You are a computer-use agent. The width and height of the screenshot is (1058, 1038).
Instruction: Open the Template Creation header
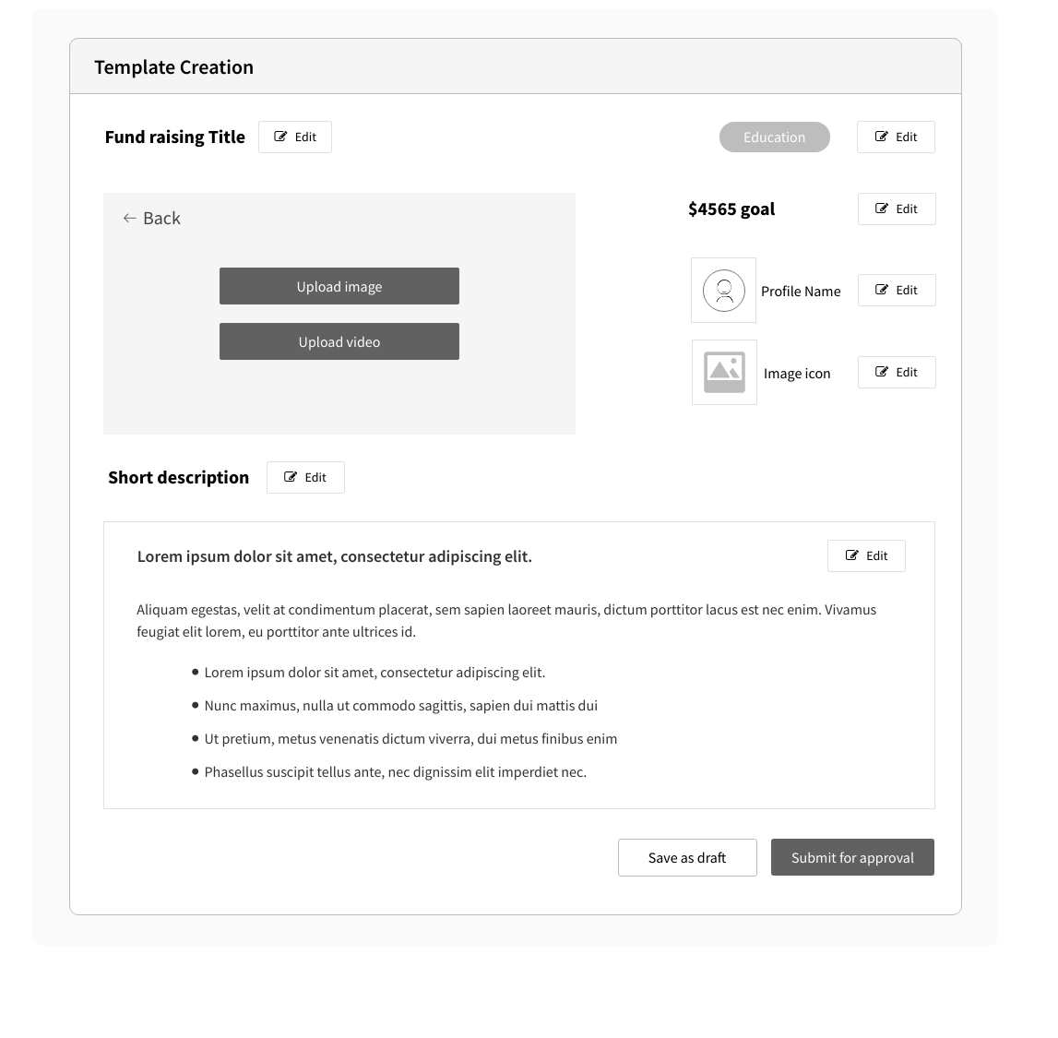(x=173, y=66)
